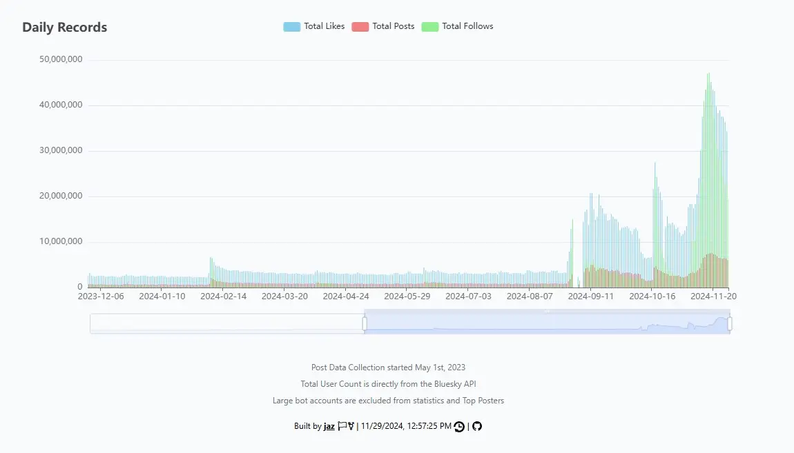Click the tallest green bar near 2024-11-20

(x=708, y=172)
